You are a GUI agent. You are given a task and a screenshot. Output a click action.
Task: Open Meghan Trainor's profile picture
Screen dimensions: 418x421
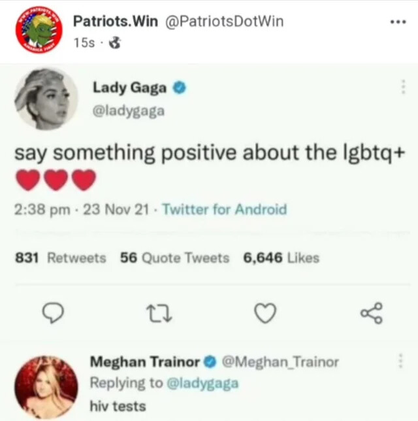click(46, 388)
